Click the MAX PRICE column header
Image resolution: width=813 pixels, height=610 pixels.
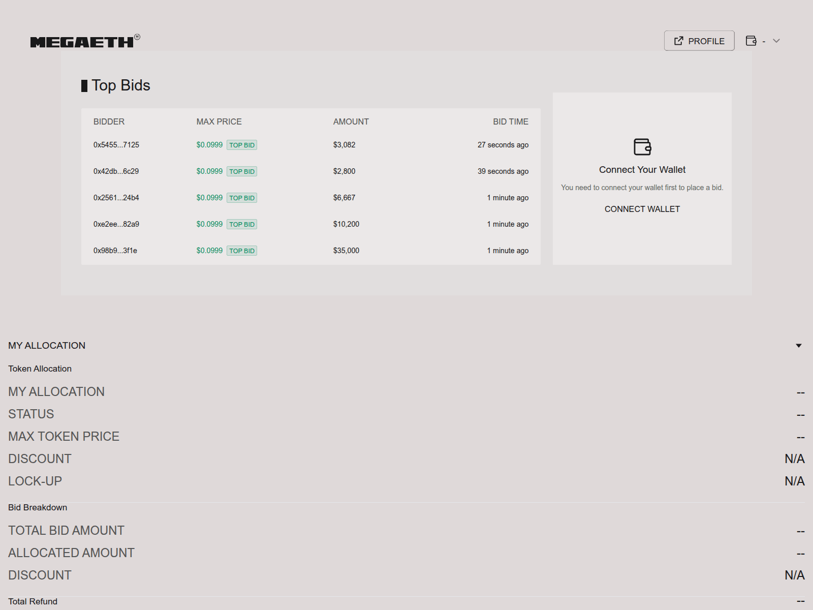pos(219,121)
